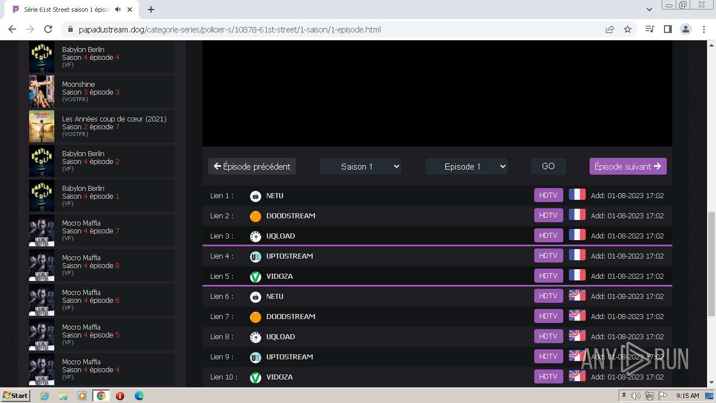Open the File Explorer taskbar icon
The height and width of the screenshot is (403, 716).
pyautogui.click(x=63, y=396)
